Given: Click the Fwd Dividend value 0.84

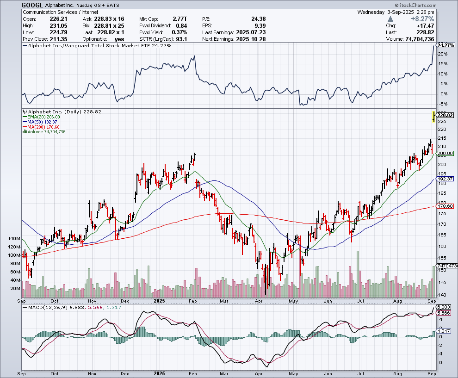Looking at the screenshot, I should coord(181,26).
